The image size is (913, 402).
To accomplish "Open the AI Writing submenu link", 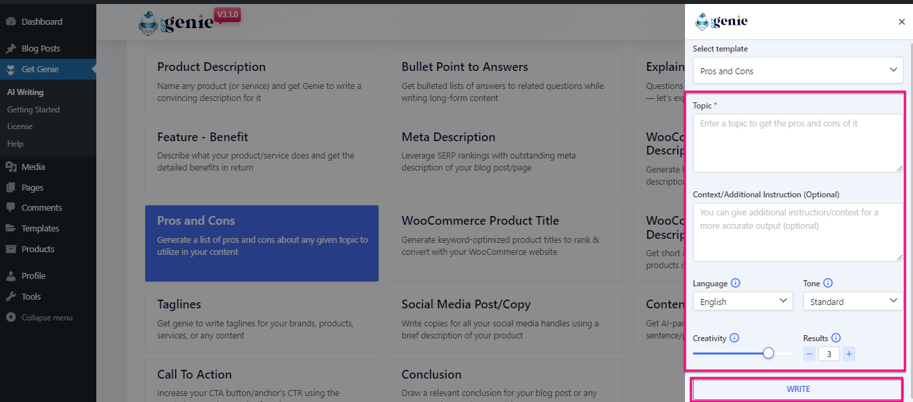I will (x=25, y=92).
